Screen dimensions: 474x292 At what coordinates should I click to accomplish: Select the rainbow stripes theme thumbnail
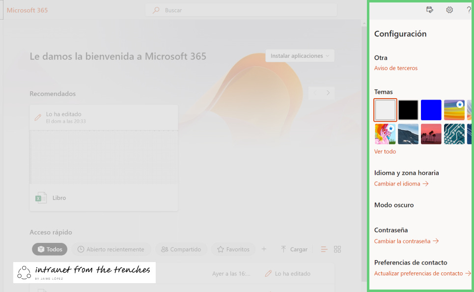454,110
